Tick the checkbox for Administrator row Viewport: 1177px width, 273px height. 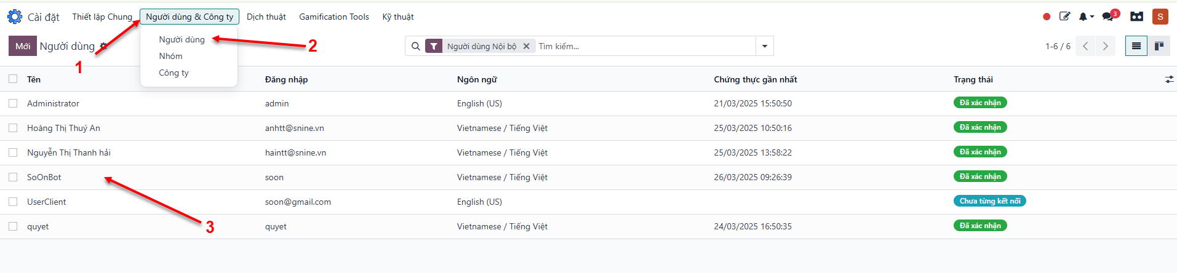[13, 103]
